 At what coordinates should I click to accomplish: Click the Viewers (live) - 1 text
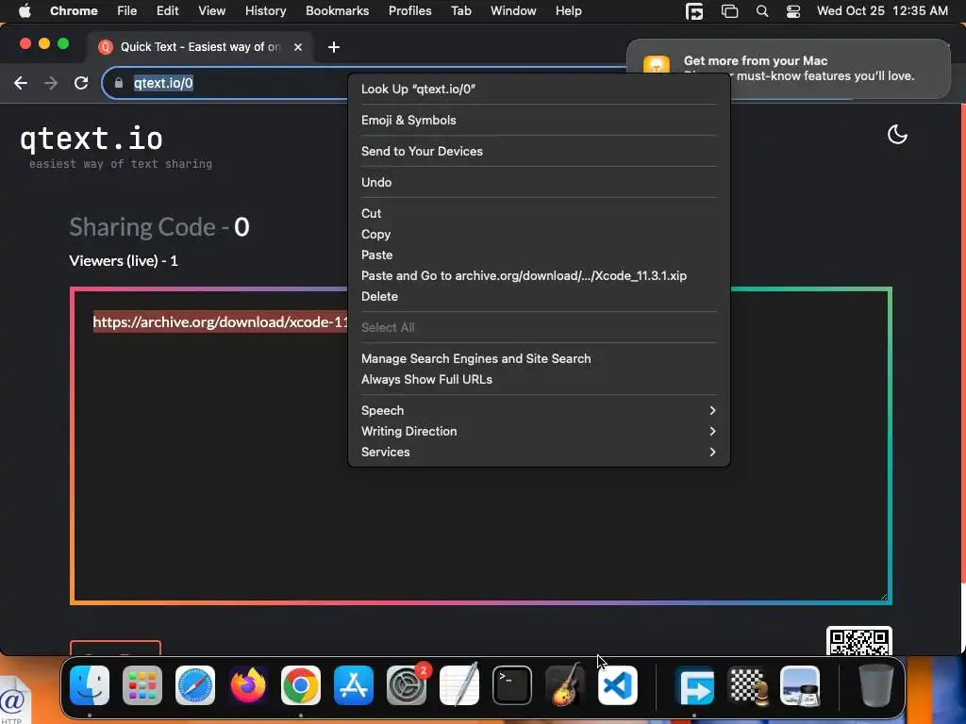point(124,260)
